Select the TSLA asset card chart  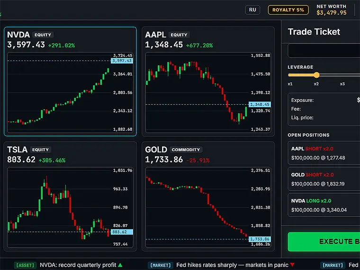(x=70, y=207)
